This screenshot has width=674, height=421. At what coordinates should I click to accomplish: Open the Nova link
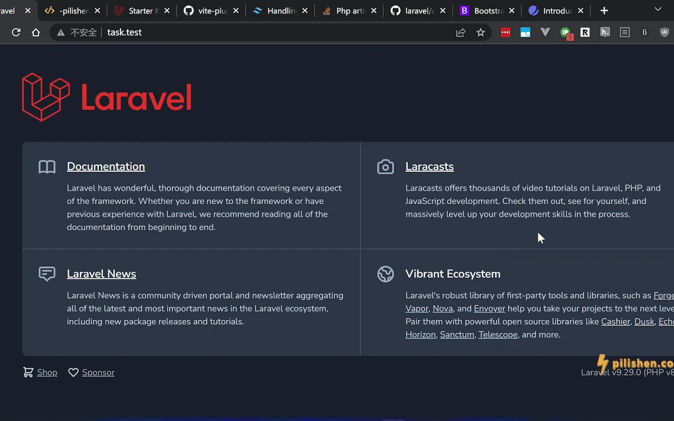443,309
